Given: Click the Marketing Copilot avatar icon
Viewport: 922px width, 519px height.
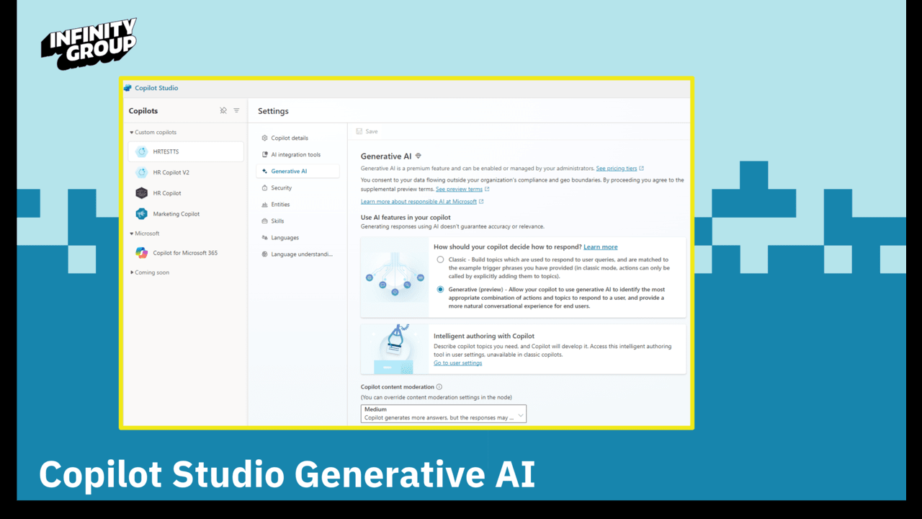Looking at the screenshot, I should coord(142,214).
